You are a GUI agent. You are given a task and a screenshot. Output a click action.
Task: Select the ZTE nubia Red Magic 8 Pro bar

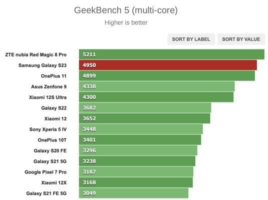pyautogui.click(x=172, y=54)
